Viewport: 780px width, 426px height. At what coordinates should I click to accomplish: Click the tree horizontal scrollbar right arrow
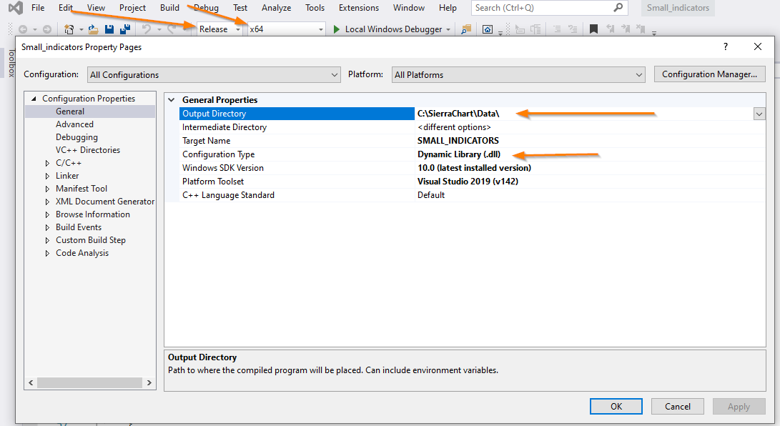(x=149, y=382)
